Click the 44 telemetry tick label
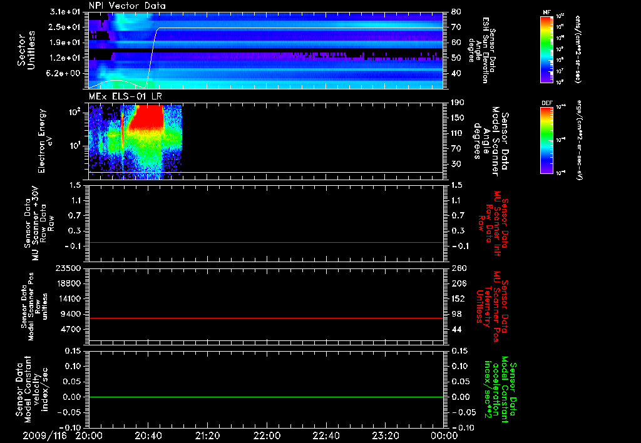 (x=456, y=329)
